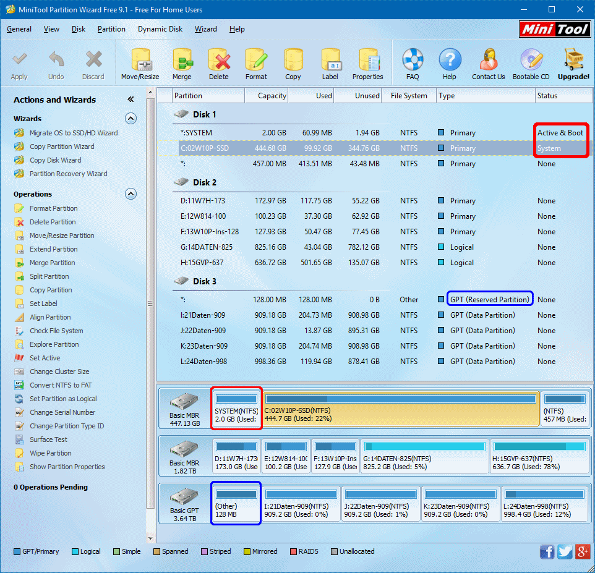The width and height of the screenshot is (595, 573).
Task: Click the Format toolbar icon
Action: [x=255, y=61]
